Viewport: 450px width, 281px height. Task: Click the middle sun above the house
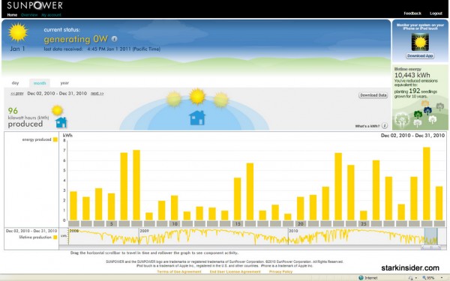tap(197, 97)
